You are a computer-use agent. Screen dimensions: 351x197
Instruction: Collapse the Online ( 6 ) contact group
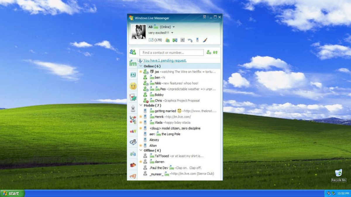pos(141,66)
